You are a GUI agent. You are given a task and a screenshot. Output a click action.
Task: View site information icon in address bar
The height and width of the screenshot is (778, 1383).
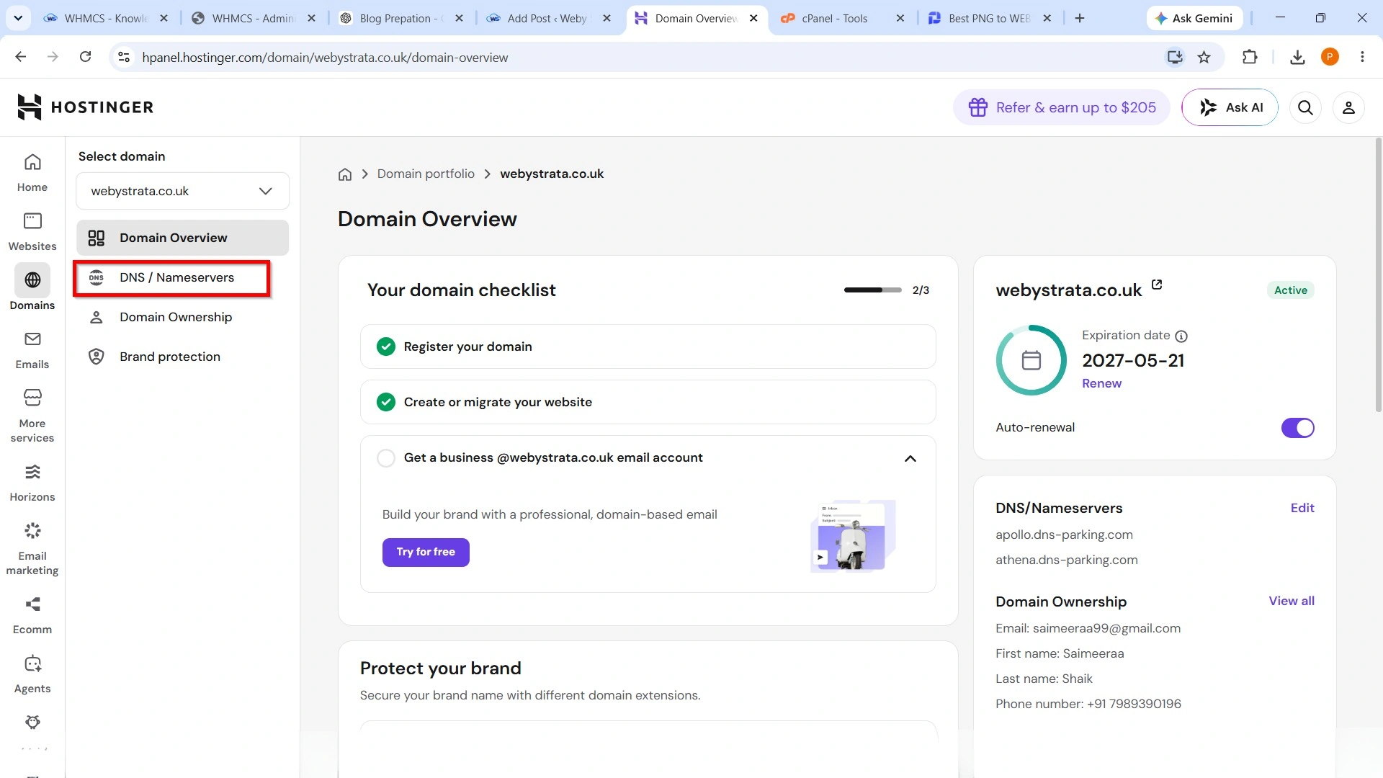click(124, 57)
